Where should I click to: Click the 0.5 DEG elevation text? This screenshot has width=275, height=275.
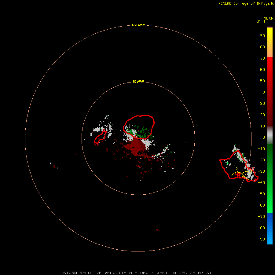click(x=139, y=273)
